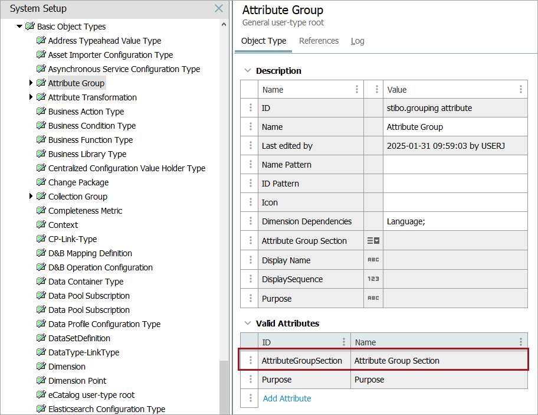The width and height of the screenshot is (538, 415).
Task: Expand the Attribute Transformation tree node
Action: pyautogui.click(x=31, y=97)
